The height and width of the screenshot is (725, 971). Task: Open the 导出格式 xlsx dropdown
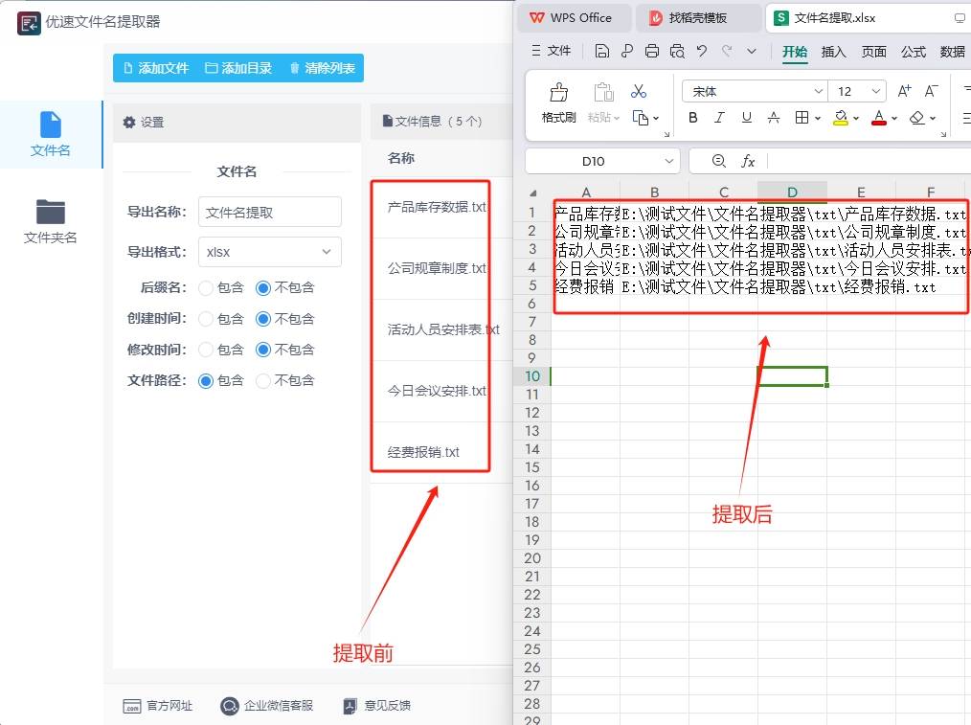pyautogui.click(x=269, y=252)
